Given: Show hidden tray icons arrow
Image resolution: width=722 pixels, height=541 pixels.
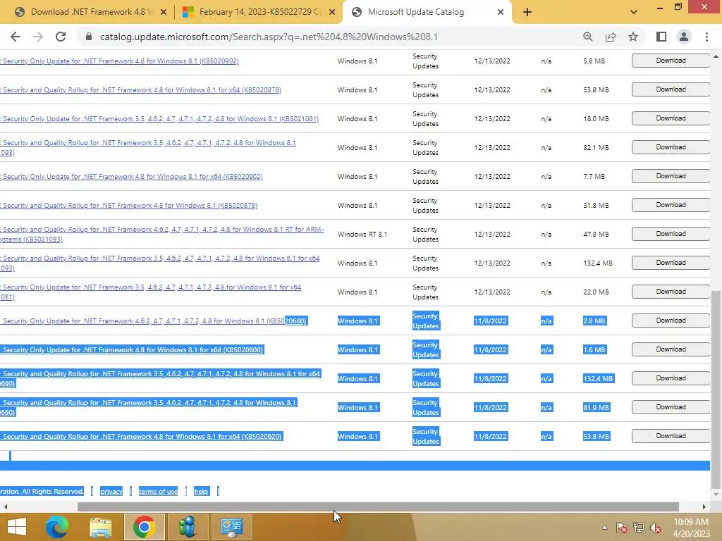Looking at the screenshot, I should click(x=604, y=528).
